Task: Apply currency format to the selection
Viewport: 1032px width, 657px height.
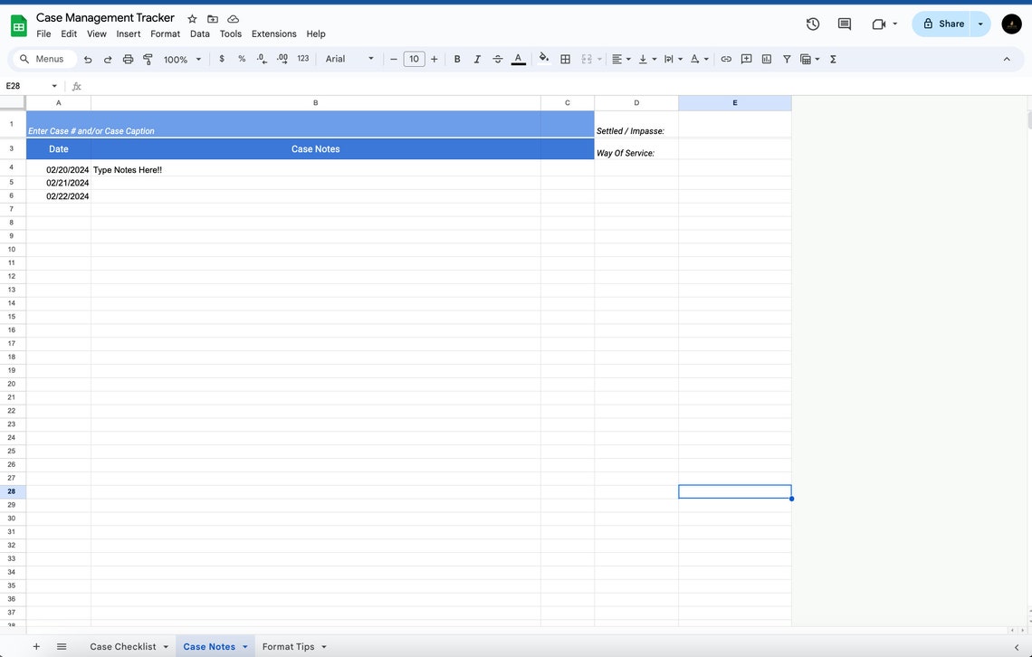Action: (x=221, y=58)
